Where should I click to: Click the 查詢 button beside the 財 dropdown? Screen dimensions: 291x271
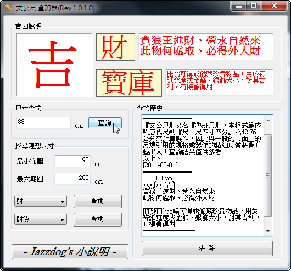[x=98, y=201]
